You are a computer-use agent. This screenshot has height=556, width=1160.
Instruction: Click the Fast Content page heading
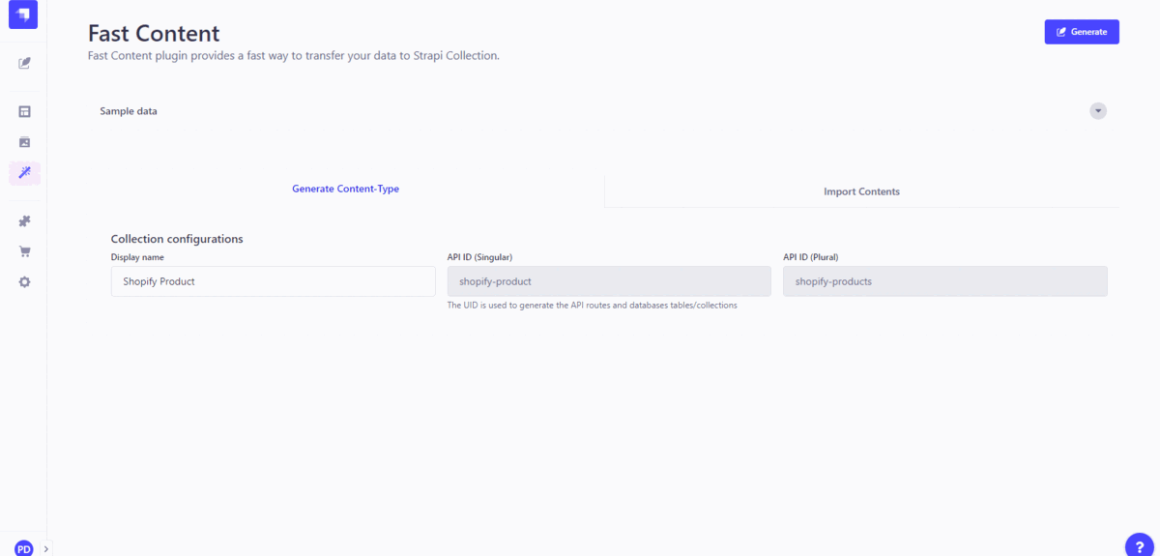tap(154, 34)
